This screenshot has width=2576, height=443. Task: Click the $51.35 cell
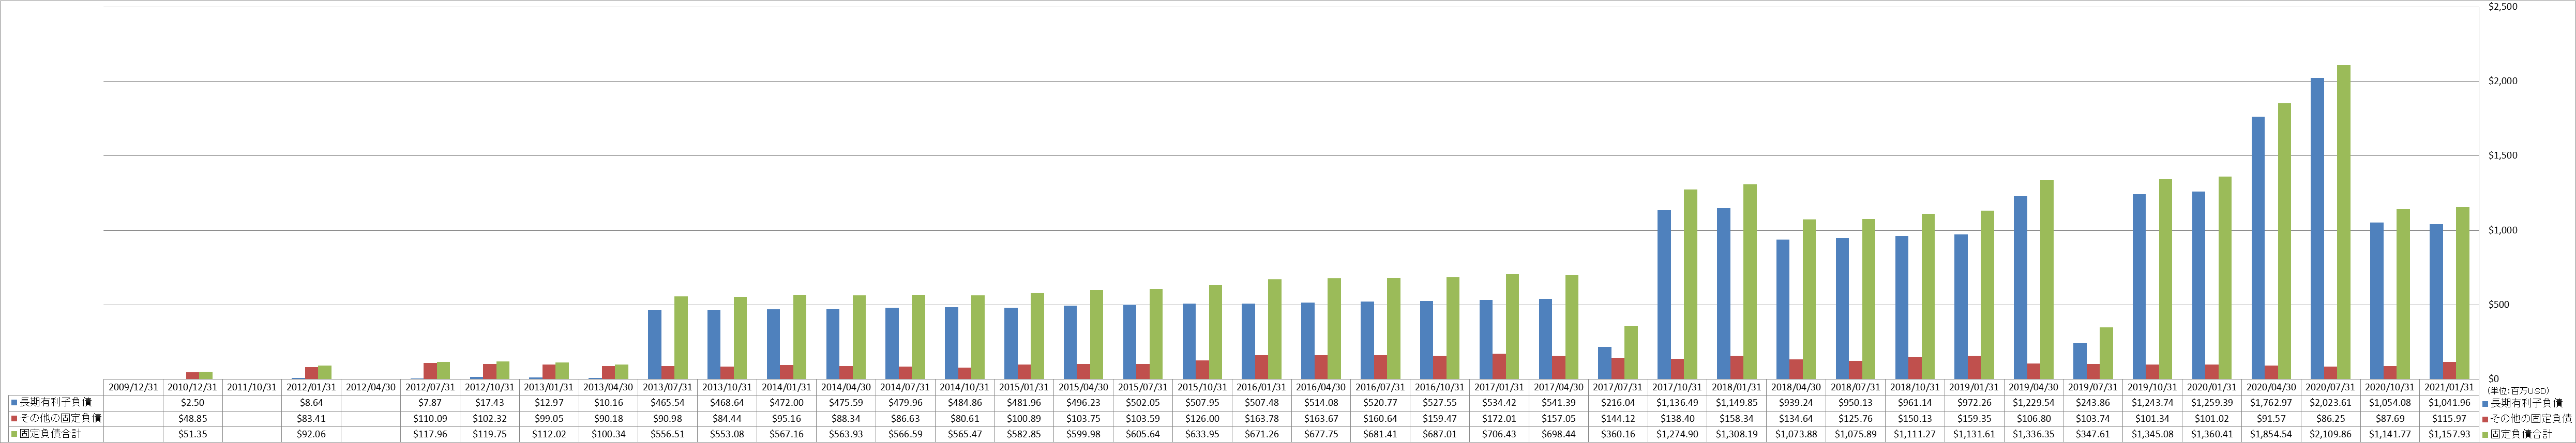coord(193,434)
